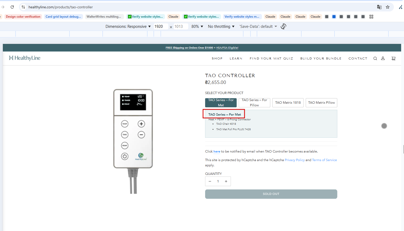Bookmark this page with the star icon
This screenshot has height=231, width=404.
click(x=388, y=7)
